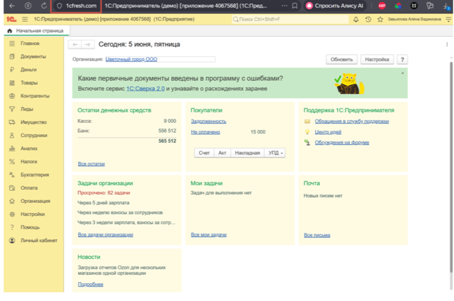Open Деньги menu section
Screen dimensions: 454x301
click(28, 70)
